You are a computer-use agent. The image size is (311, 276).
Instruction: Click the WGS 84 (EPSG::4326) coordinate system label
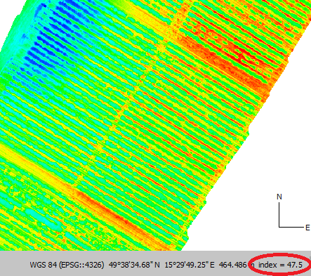pos(67,265)
